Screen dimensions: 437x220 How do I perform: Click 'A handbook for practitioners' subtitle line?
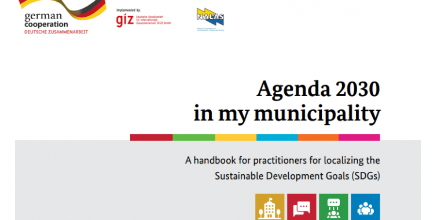click(282, 160)
